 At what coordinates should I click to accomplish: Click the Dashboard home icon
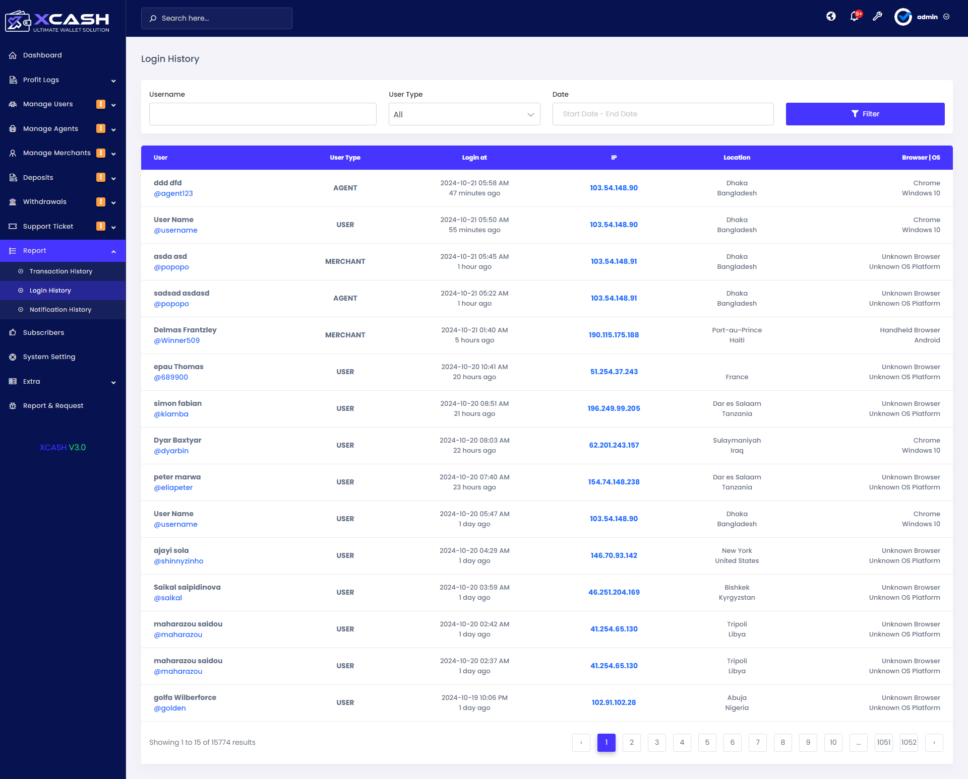(x=13, y=55)
